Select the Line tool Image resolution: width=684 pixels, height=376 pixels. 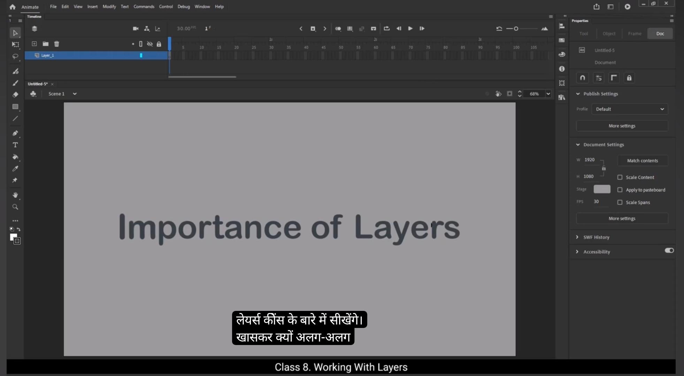click(x=15, y=119)
